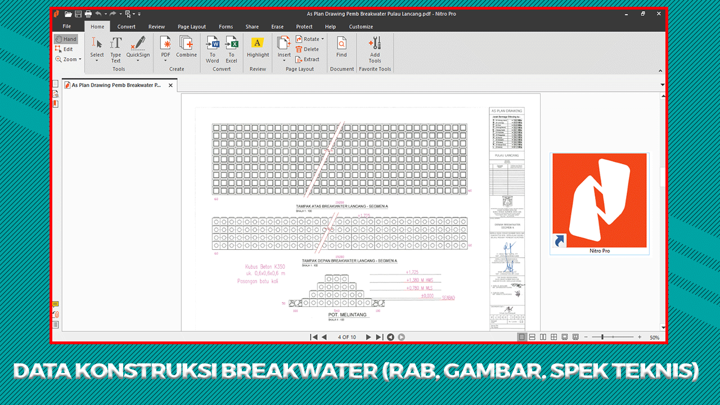720x405 pixels.
Task: Click zoom in plus button
Action: click(640, 337)
